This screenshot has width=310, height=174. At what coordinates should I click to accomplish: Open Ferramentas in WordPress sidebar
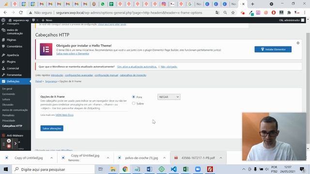(14, 75)
